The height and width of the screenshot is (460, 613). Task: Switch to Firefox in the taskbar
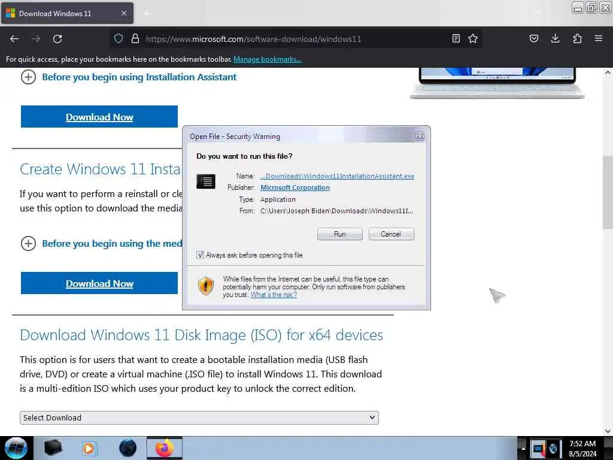point(165,448)
